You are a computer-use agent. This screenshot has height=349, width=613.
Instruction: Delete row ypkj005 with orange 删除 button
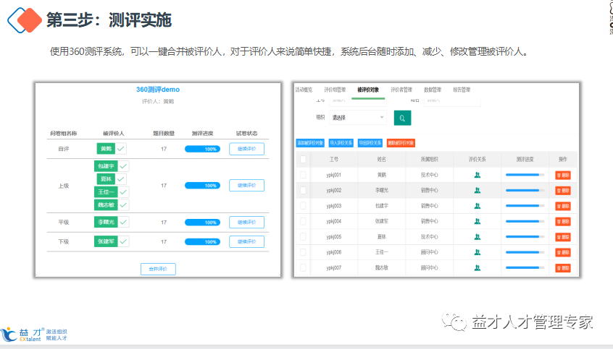(563, 237)
